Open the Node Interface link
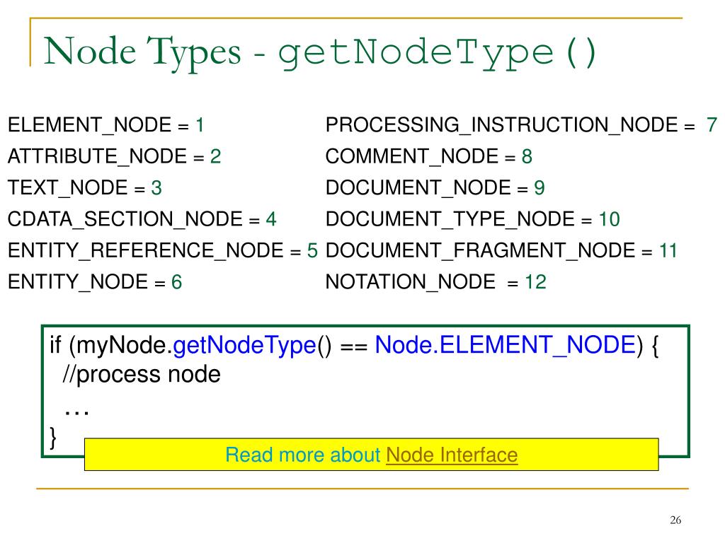The image size is (725, 543). pos(452,455)
